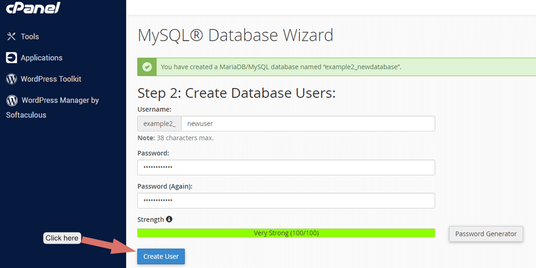Focus the Username input field
This screenshot has width=536, height=268.
[x=308, y=123]
